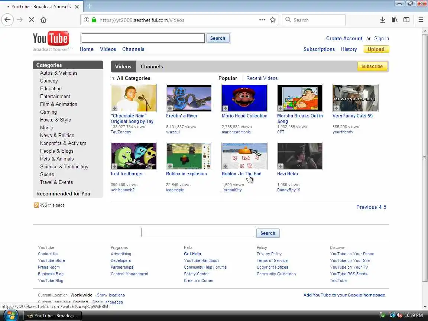Click the YouTube logo
428x321 pixels.
(51, 38)
